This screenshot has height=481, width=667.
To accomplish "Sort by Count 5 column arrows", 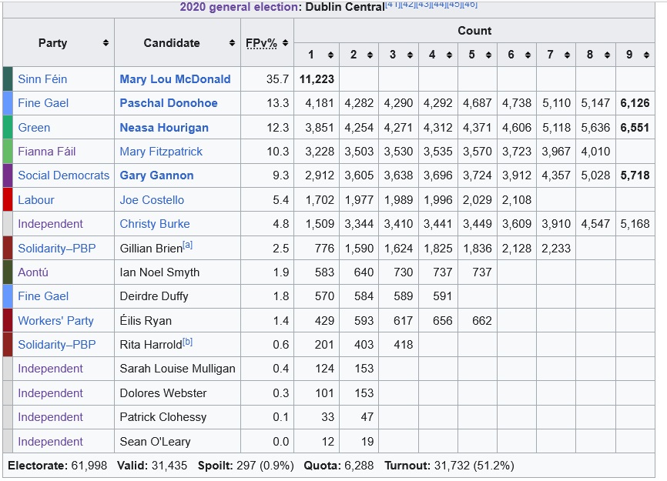I will [488, 55].
